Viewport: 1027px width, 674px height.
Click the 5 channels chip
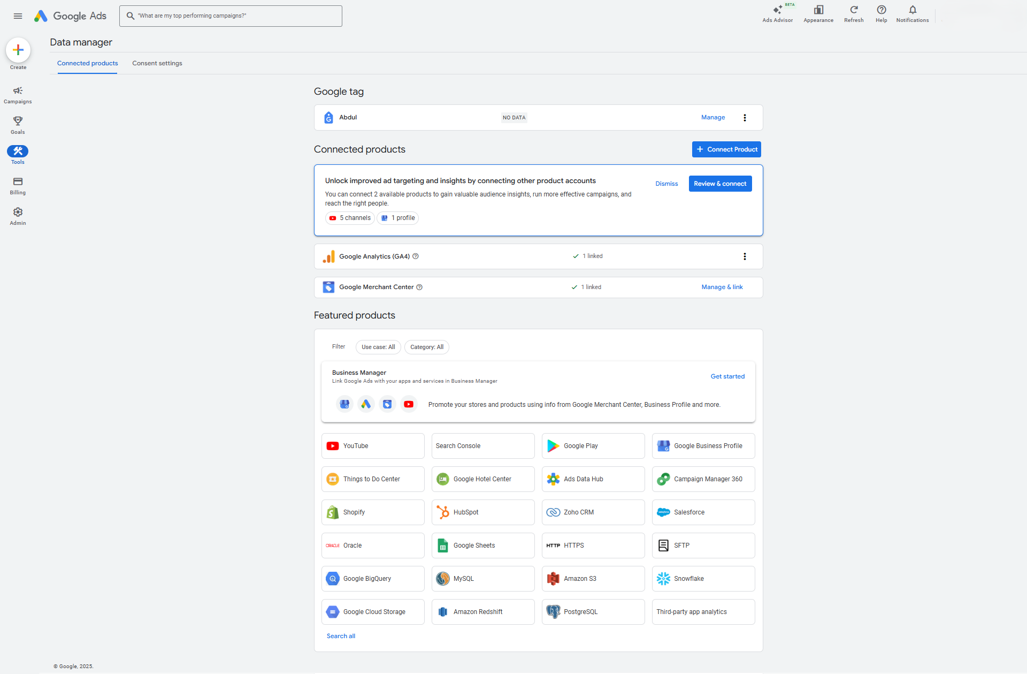pos(350,218)
